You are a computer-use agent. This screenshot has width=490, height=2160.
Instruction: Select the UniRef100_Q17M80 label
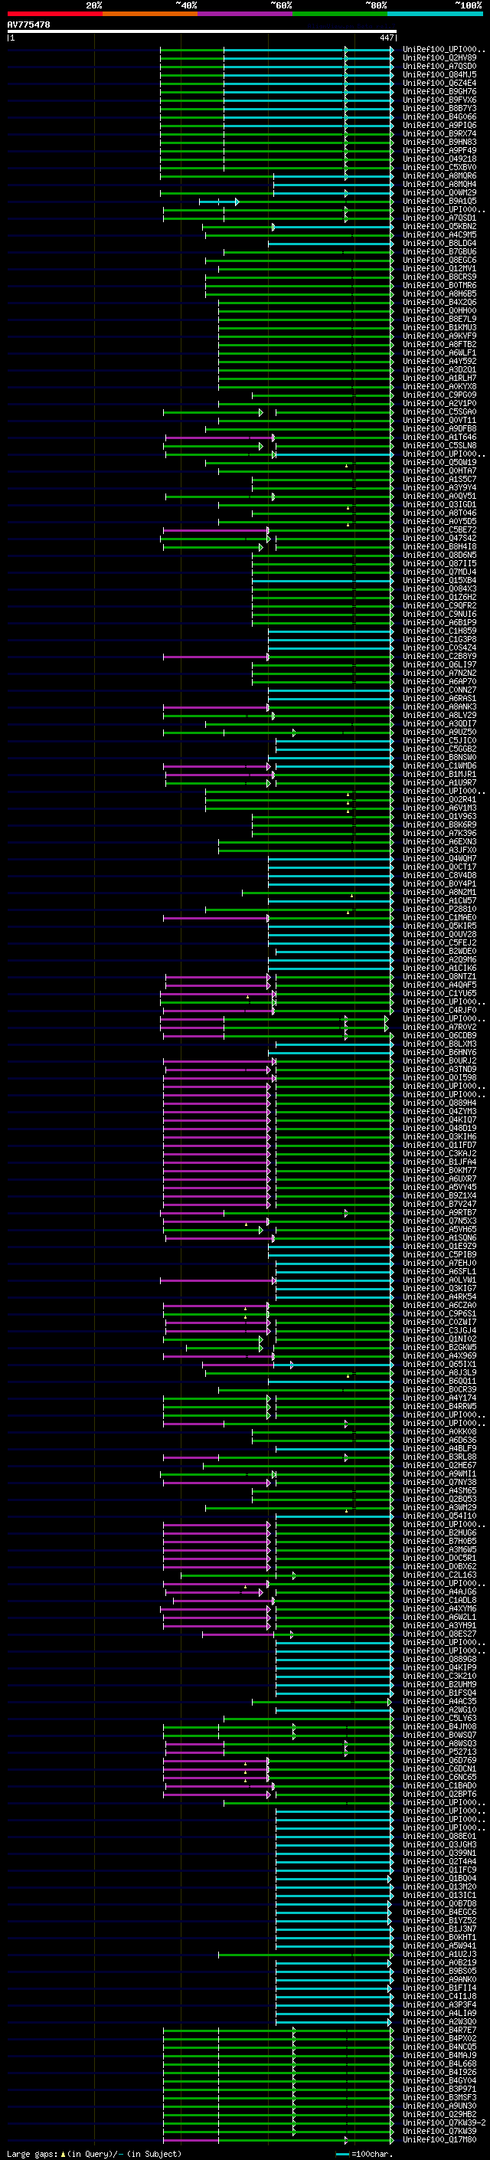coord(439,2139)
